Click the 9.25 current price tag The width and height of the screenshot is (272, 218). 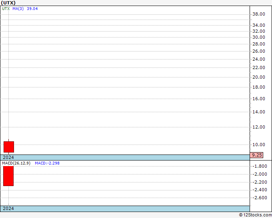coord(257,155)
